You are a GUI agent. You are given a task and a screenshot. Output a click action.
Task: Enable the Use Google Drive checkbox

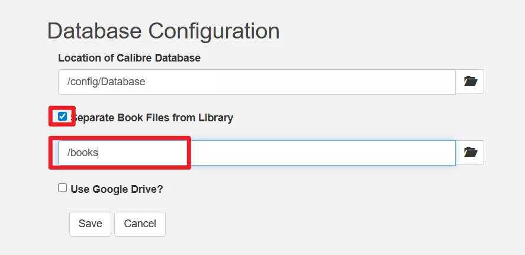click(x=63, y=188)
